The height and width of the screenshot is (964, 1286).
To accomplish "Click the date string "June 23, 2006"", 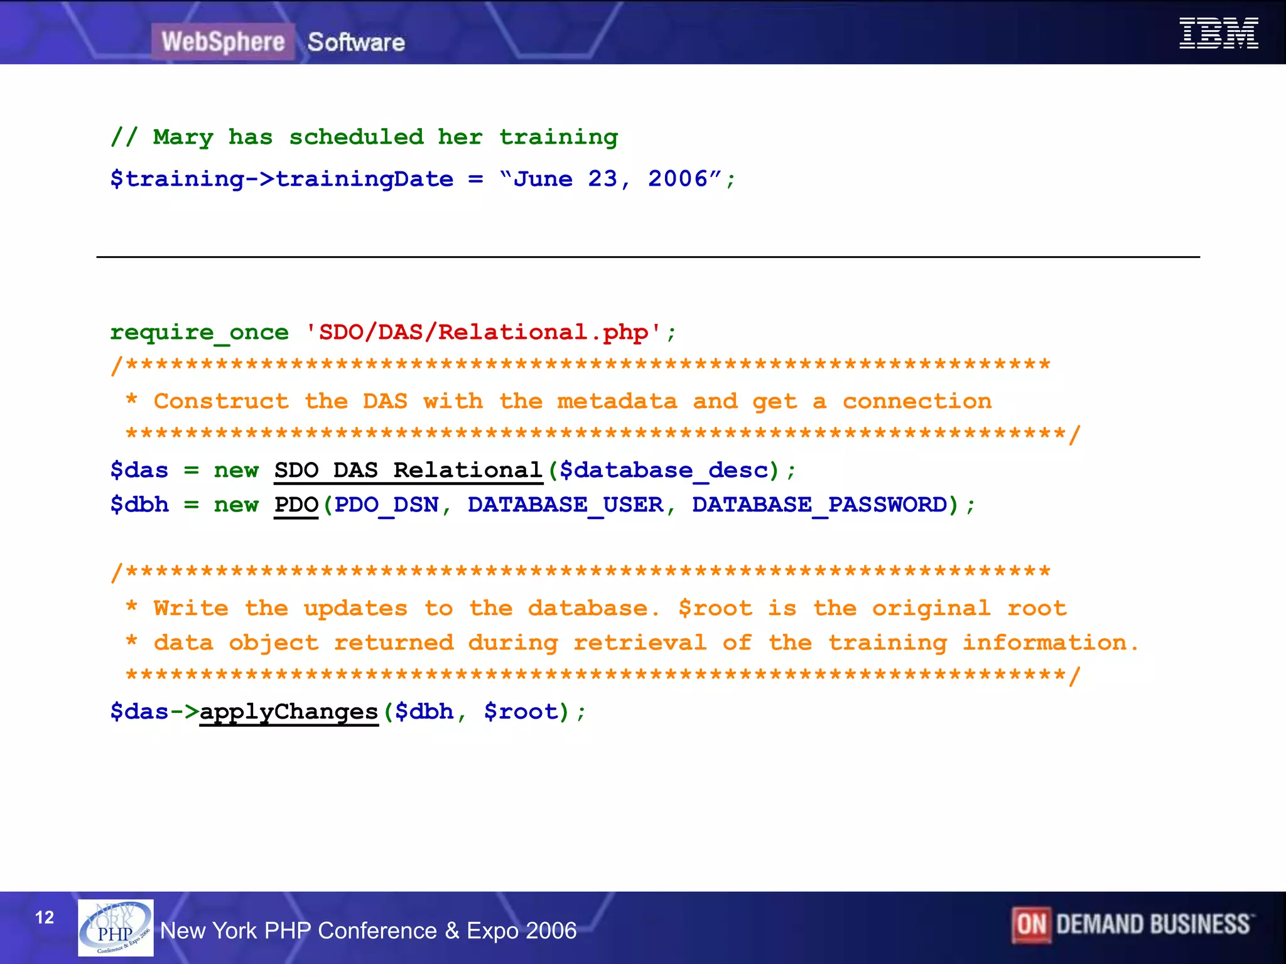I will point(610,179).
